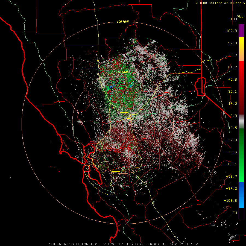Click the 50 NMI range ring label
This screenshot has width=246, height=246.
(x=123, y=72)
